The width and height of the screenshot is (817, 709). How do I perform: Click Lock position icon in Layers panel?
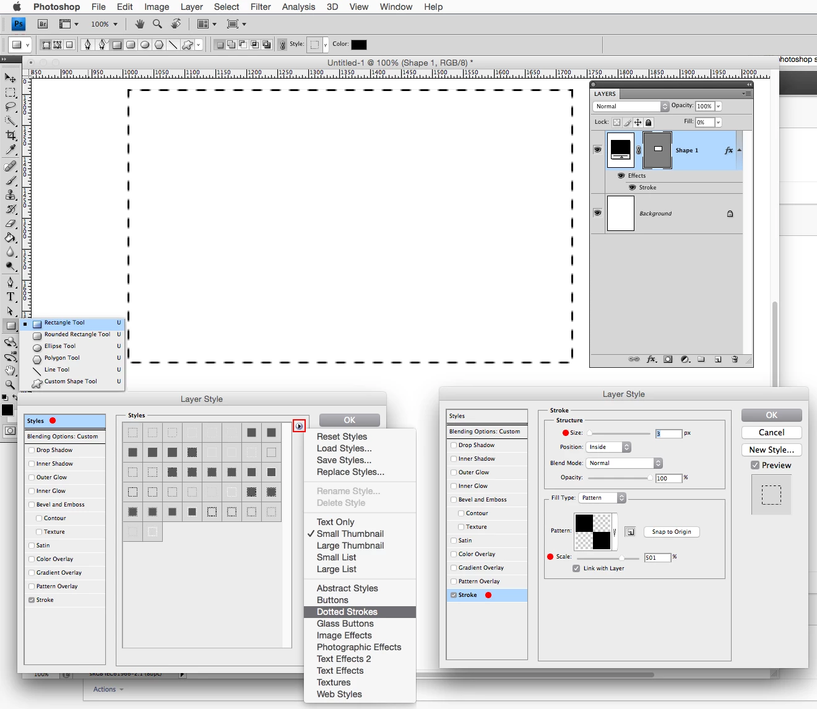pyautogui.click(x=638, y=123)
